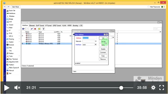Click the Apply button
This screenshot has height=94, width=168.
[103, 45]
